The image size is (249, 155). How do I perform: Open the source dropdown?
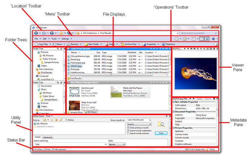(x=139, y=124)
